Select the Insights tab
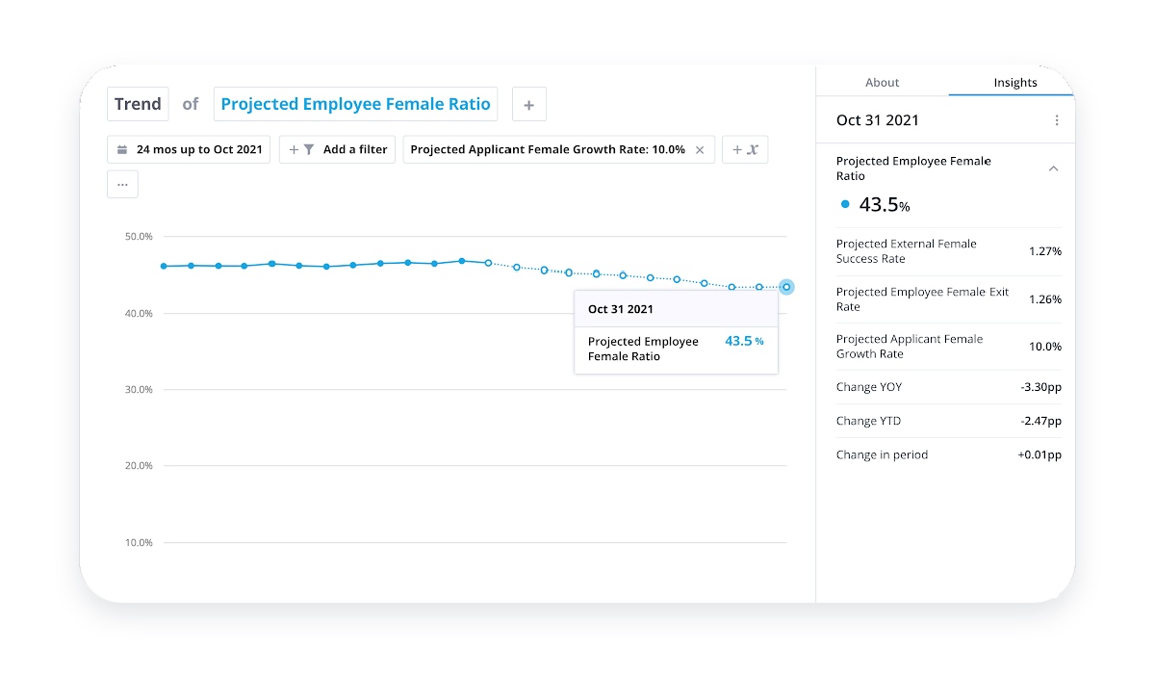1155x674 pixels. click(1015, 83)
